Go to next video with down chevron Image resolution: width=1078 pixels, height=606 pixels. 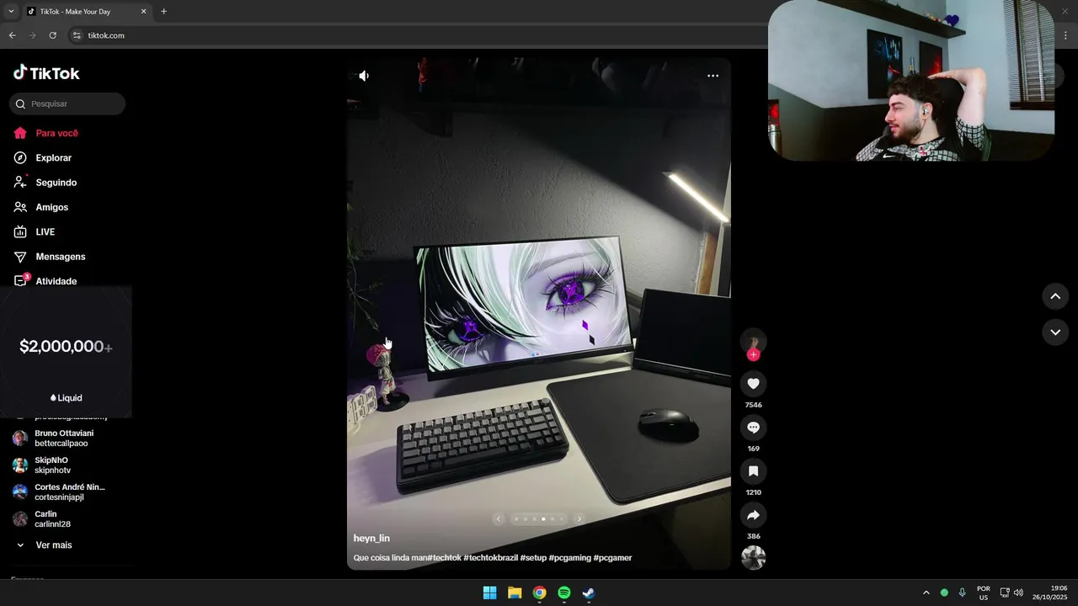[1055, 332]
